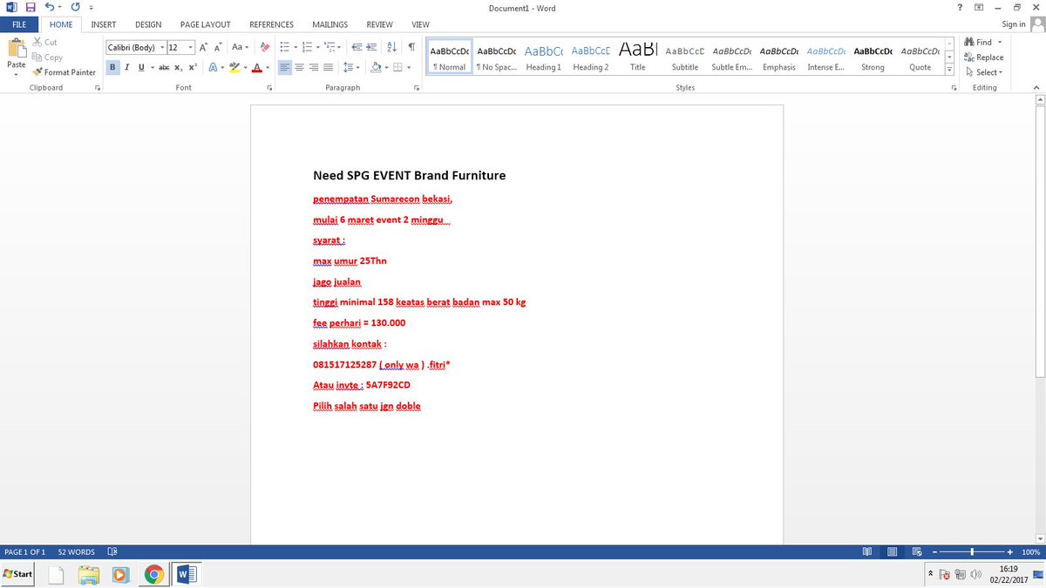Open the FILE tab
Image resolution: width=1046 pixels, height=588 pixels.
click(18, 24)
